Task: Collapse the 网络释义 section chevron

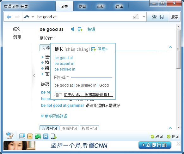Action: (170, 47)
